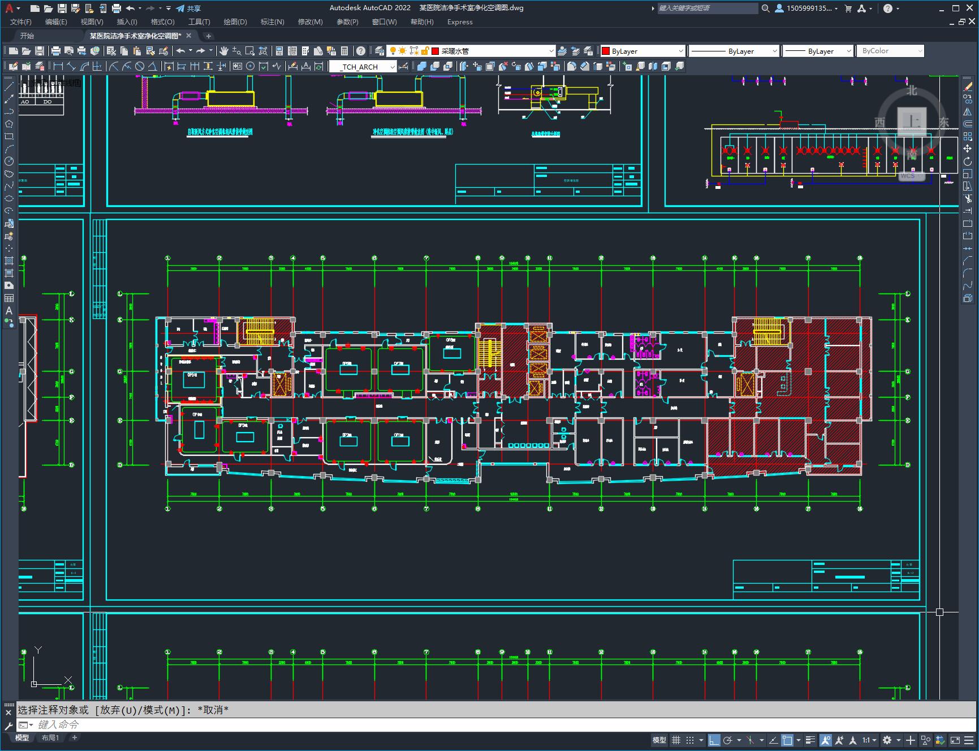The width and height of the screenshot is (979, 751).
Task: Open the annotation scale 1:1 dropdown
Action: pos(869,740)
